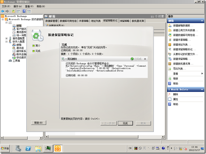This screenshot has width=206, height=154.
Task: Select 工具箱 in the navigation tree
Action: pos(16,61)
